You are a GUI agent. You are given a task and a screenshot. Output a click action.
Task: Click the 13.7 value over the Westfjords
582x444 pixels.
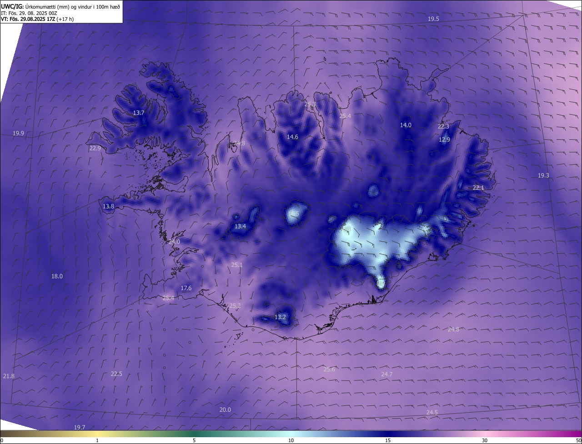138,113
